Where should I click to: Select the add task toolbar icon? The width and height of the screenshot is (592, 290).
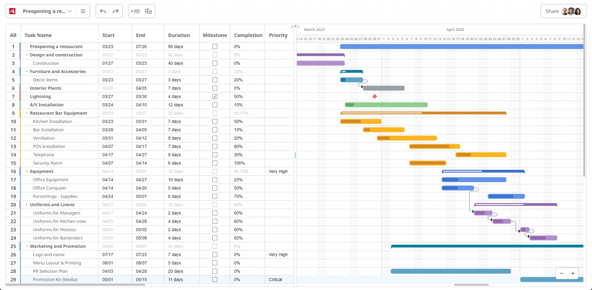(136, 11)
